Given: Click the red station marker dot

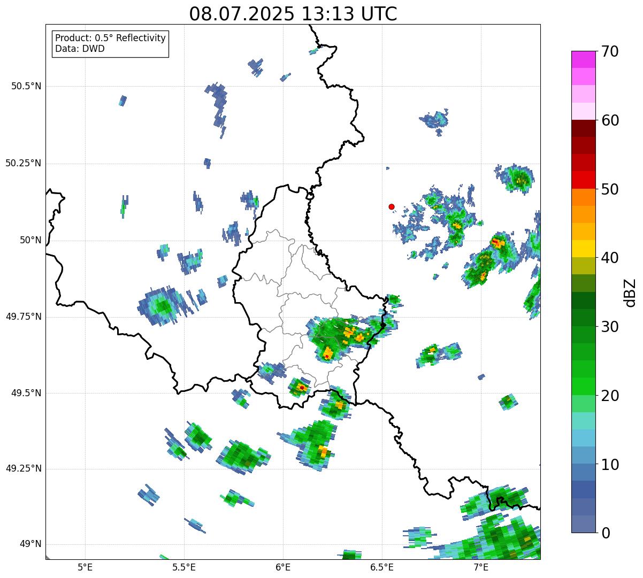Looking at the screenshot, I should point(392,206).
